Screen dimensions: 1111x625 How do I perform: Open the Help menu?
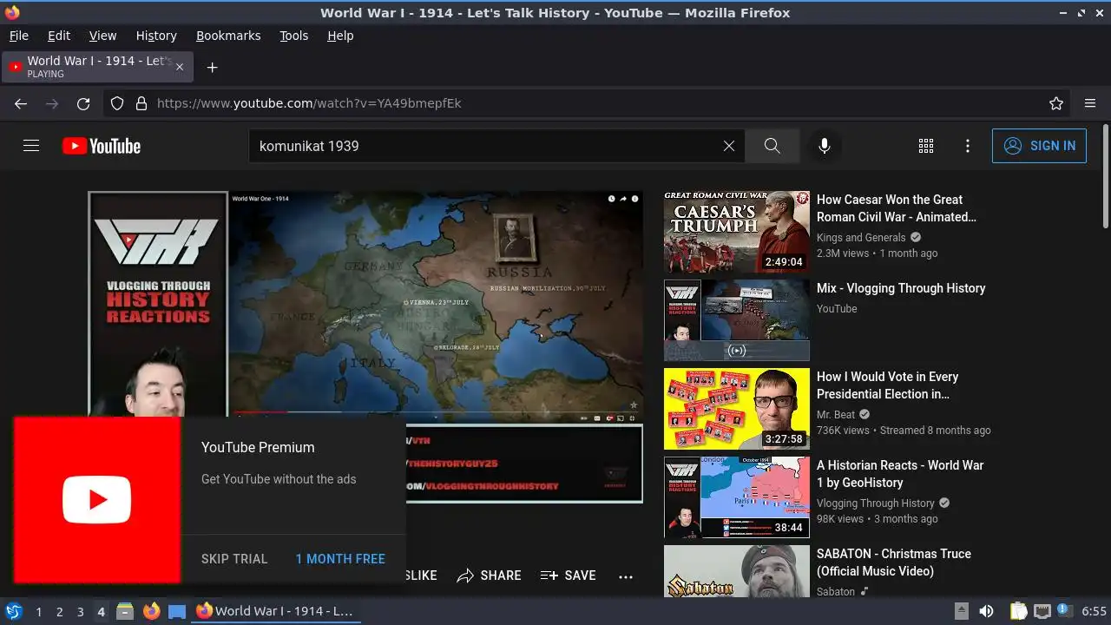pos(340,36)
